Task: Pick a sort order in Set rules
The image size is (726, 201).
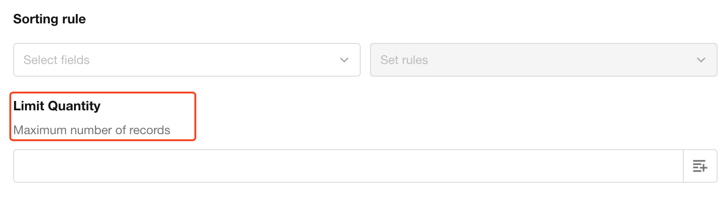Action: 543,60
